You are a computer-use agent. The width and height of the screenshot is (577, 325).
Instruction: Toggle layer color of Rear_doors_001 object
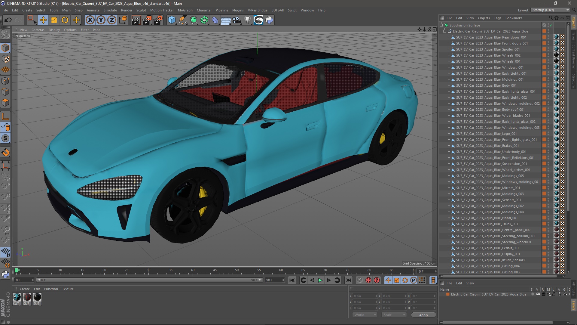544,37
